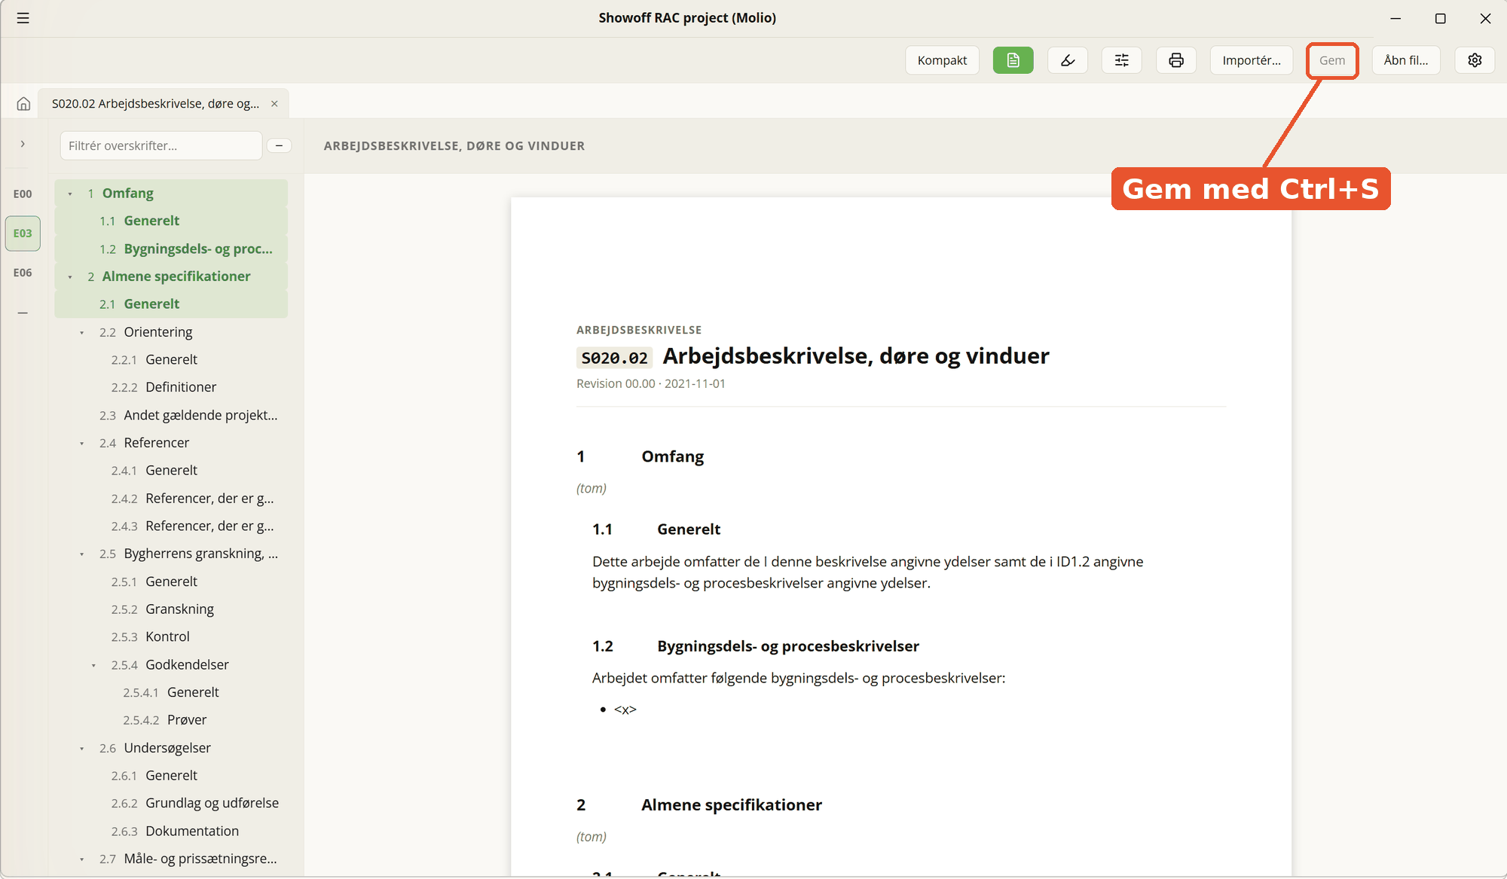Expand the left sidebar chevron
This screenshot has width=1507, height=879.
click(23, 144)
